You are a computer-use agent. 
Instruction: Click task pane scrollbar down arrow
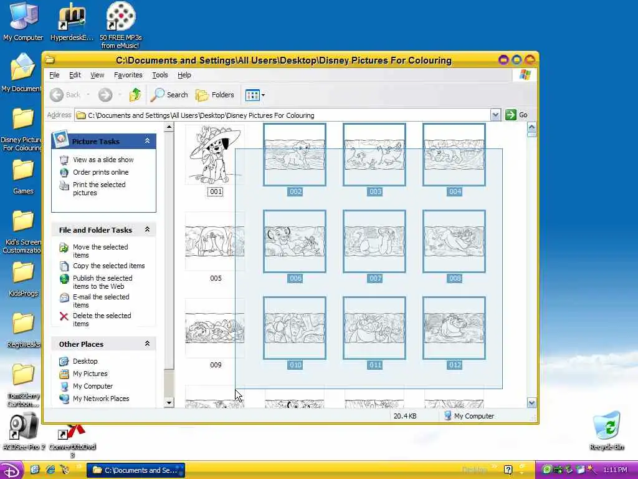pyautogui.click(x=169, y=403)
